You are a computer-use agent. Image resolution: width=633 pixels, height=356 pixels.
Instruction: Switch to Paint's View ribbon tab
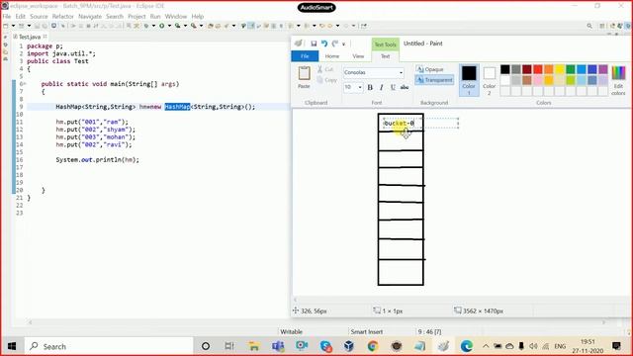(x=358, y=56)
